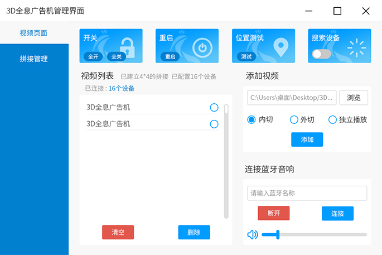Click the 浏览 browse button
Viewport: 382px width, 255px height.
pos(354,98)
